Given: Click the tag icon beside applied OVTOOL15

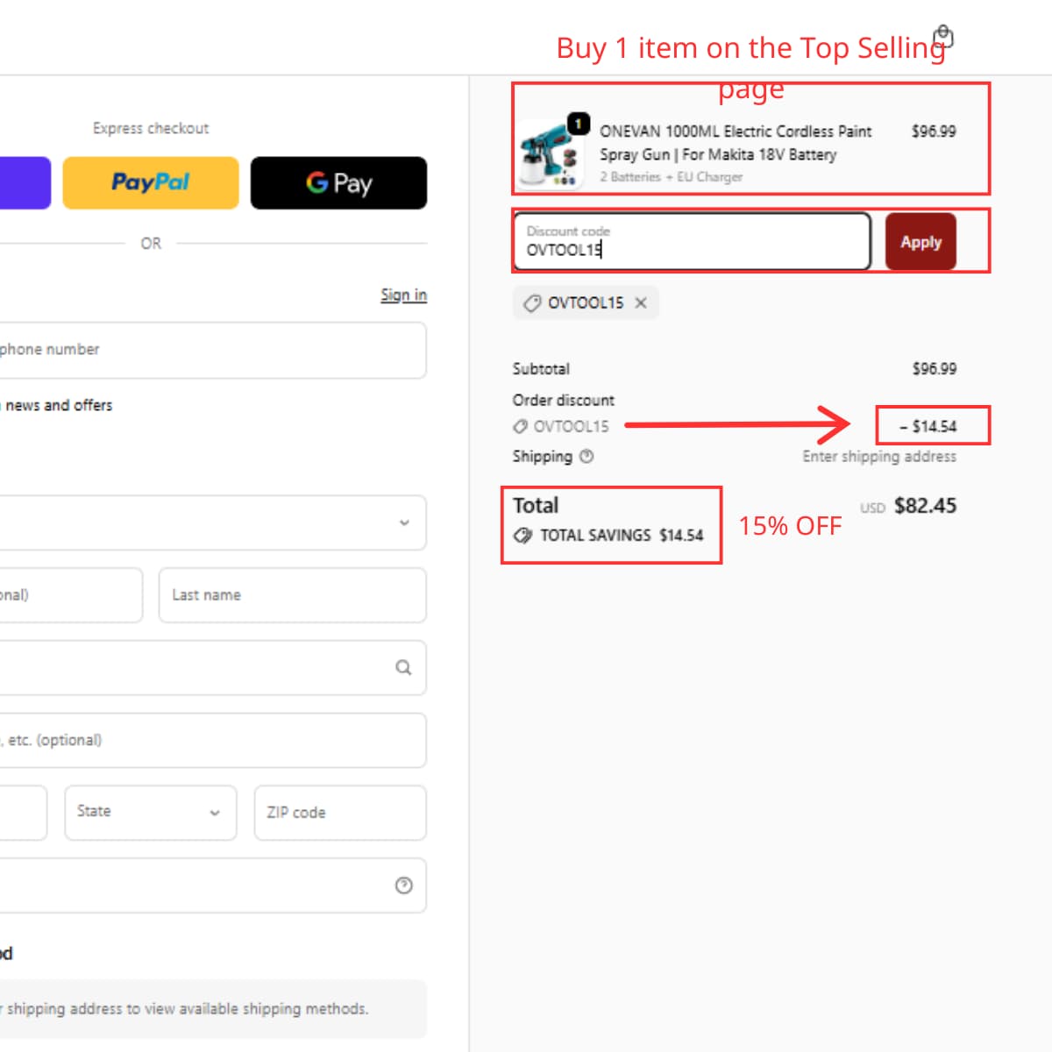Looking at the screenshot, I should (x=531, y=303).
